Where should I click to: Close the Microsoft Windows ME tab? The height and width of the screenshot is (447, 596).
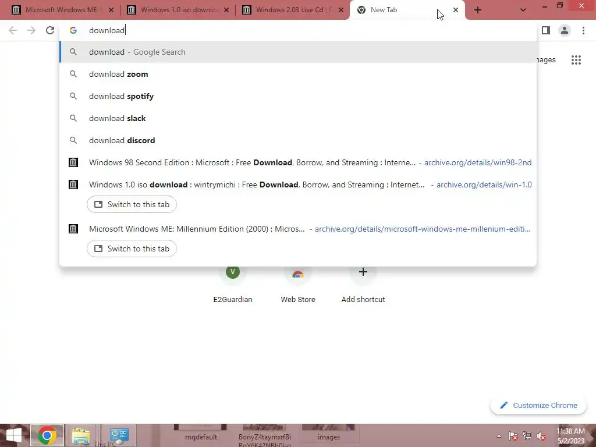coord(111,10)
